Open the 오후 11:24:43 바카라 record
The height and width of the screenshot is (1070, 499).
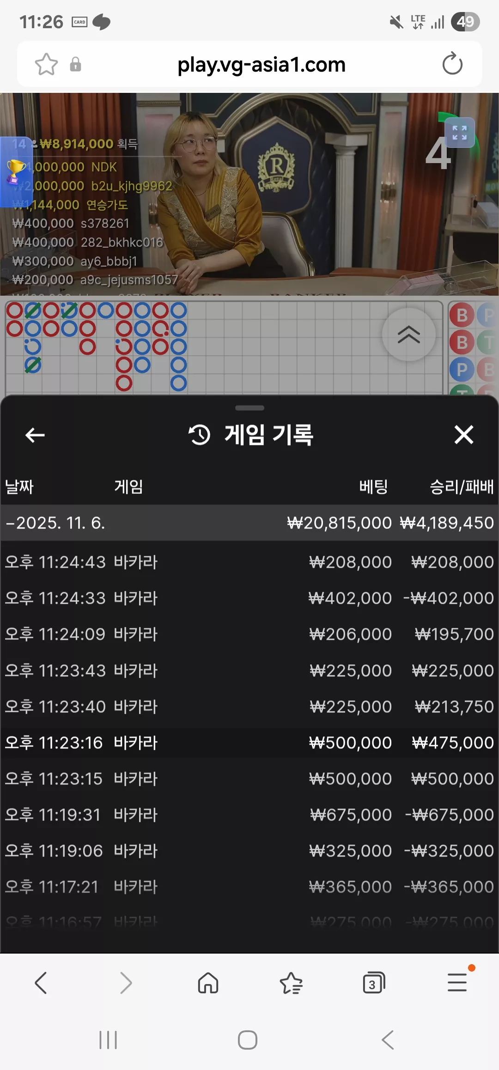point(249,562)
